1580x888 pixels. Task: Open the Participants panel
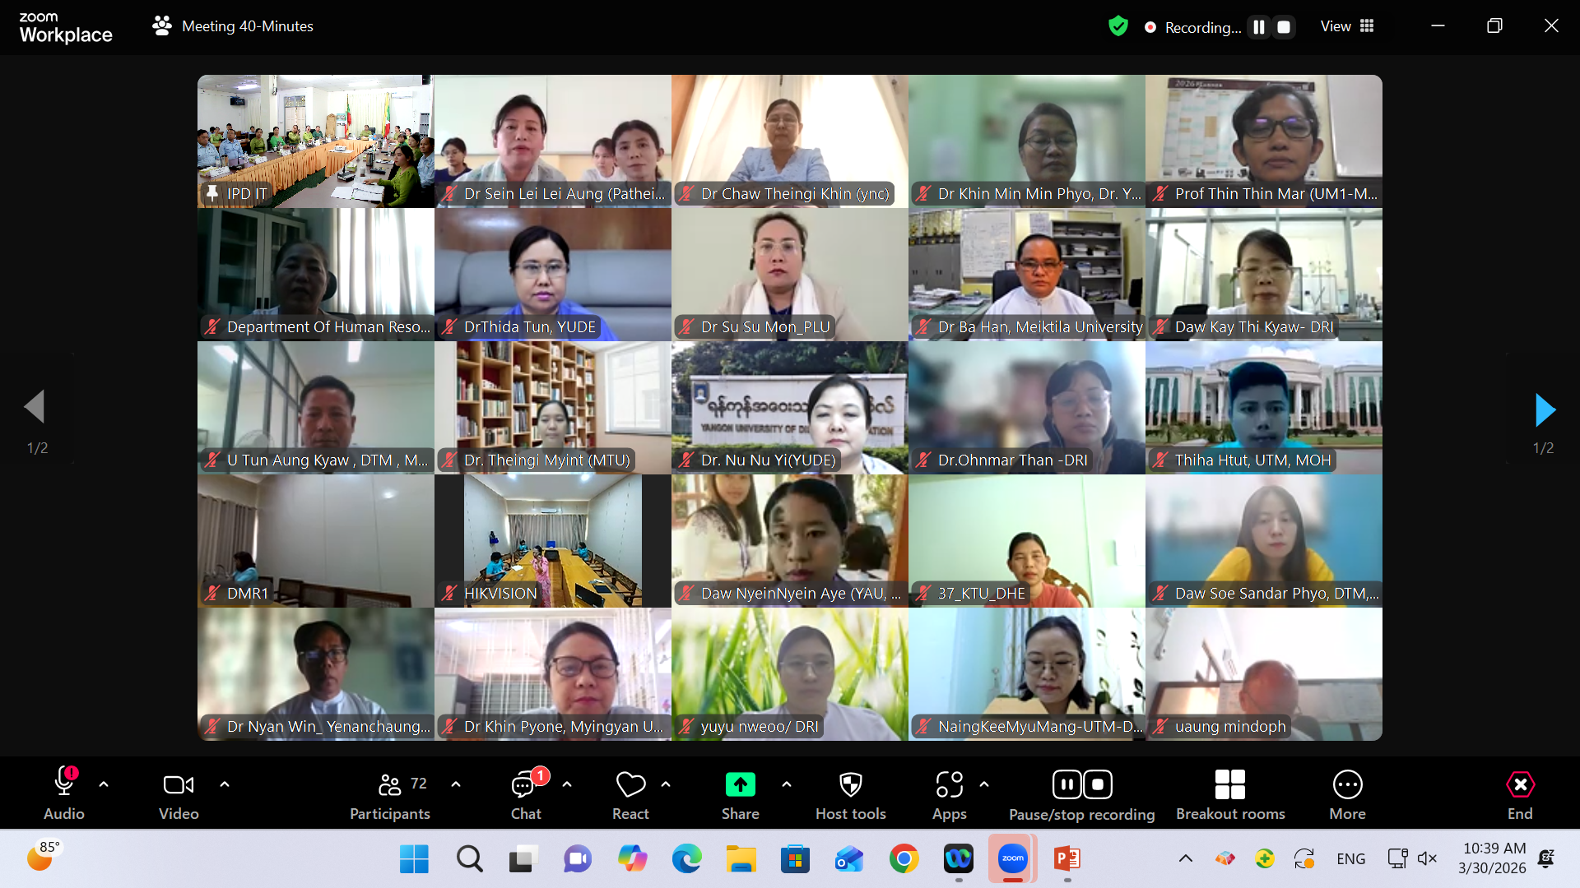(390, 785)
